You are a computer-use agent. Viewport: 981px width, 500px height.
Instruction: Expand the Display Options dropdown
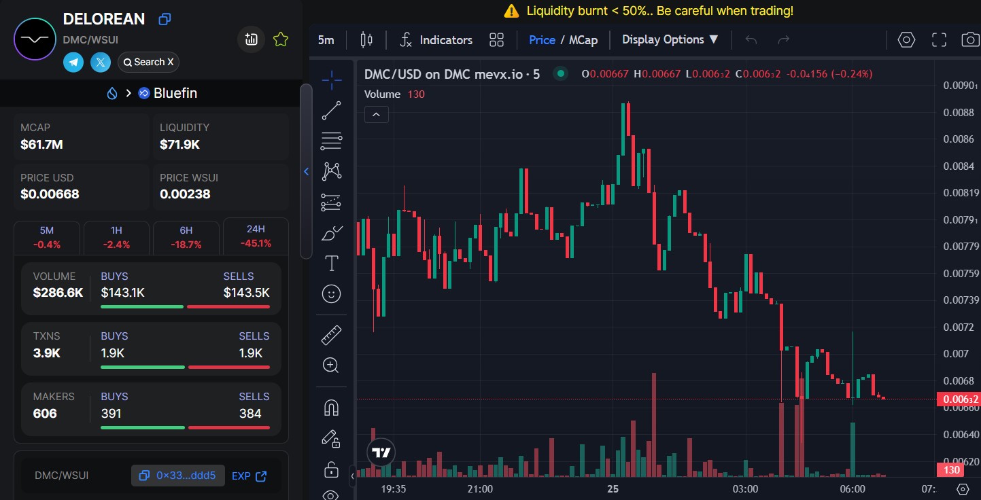(670, 40)
